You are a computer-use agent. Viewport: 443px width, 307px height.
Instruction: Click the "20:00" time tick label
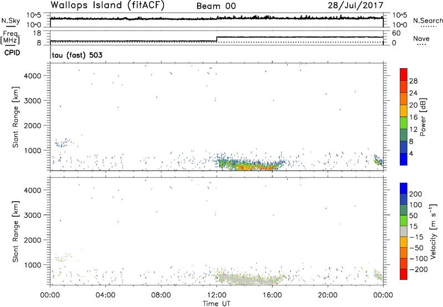pos(328,295)
